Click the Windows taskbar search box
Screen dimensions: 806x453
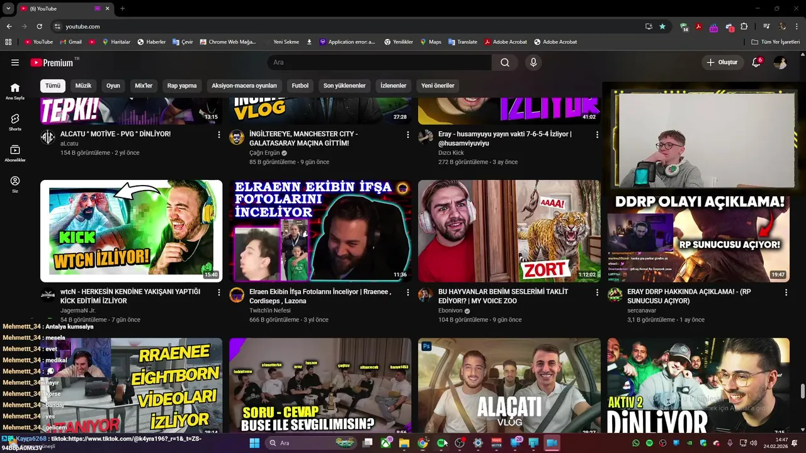pyautogui.click(x=311, y=443)
